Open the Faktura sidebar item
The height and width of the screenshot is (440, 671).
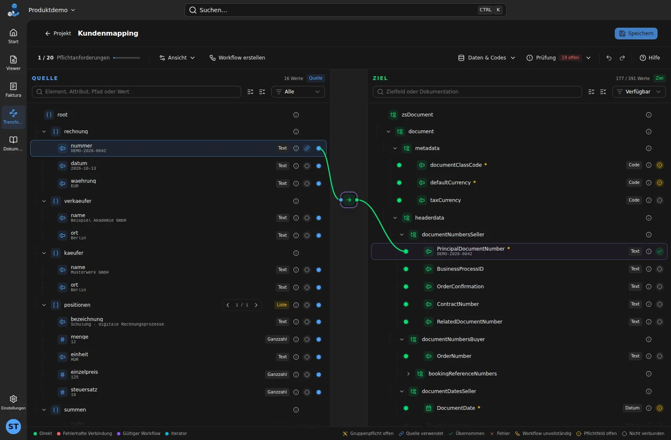coord(13,90)
